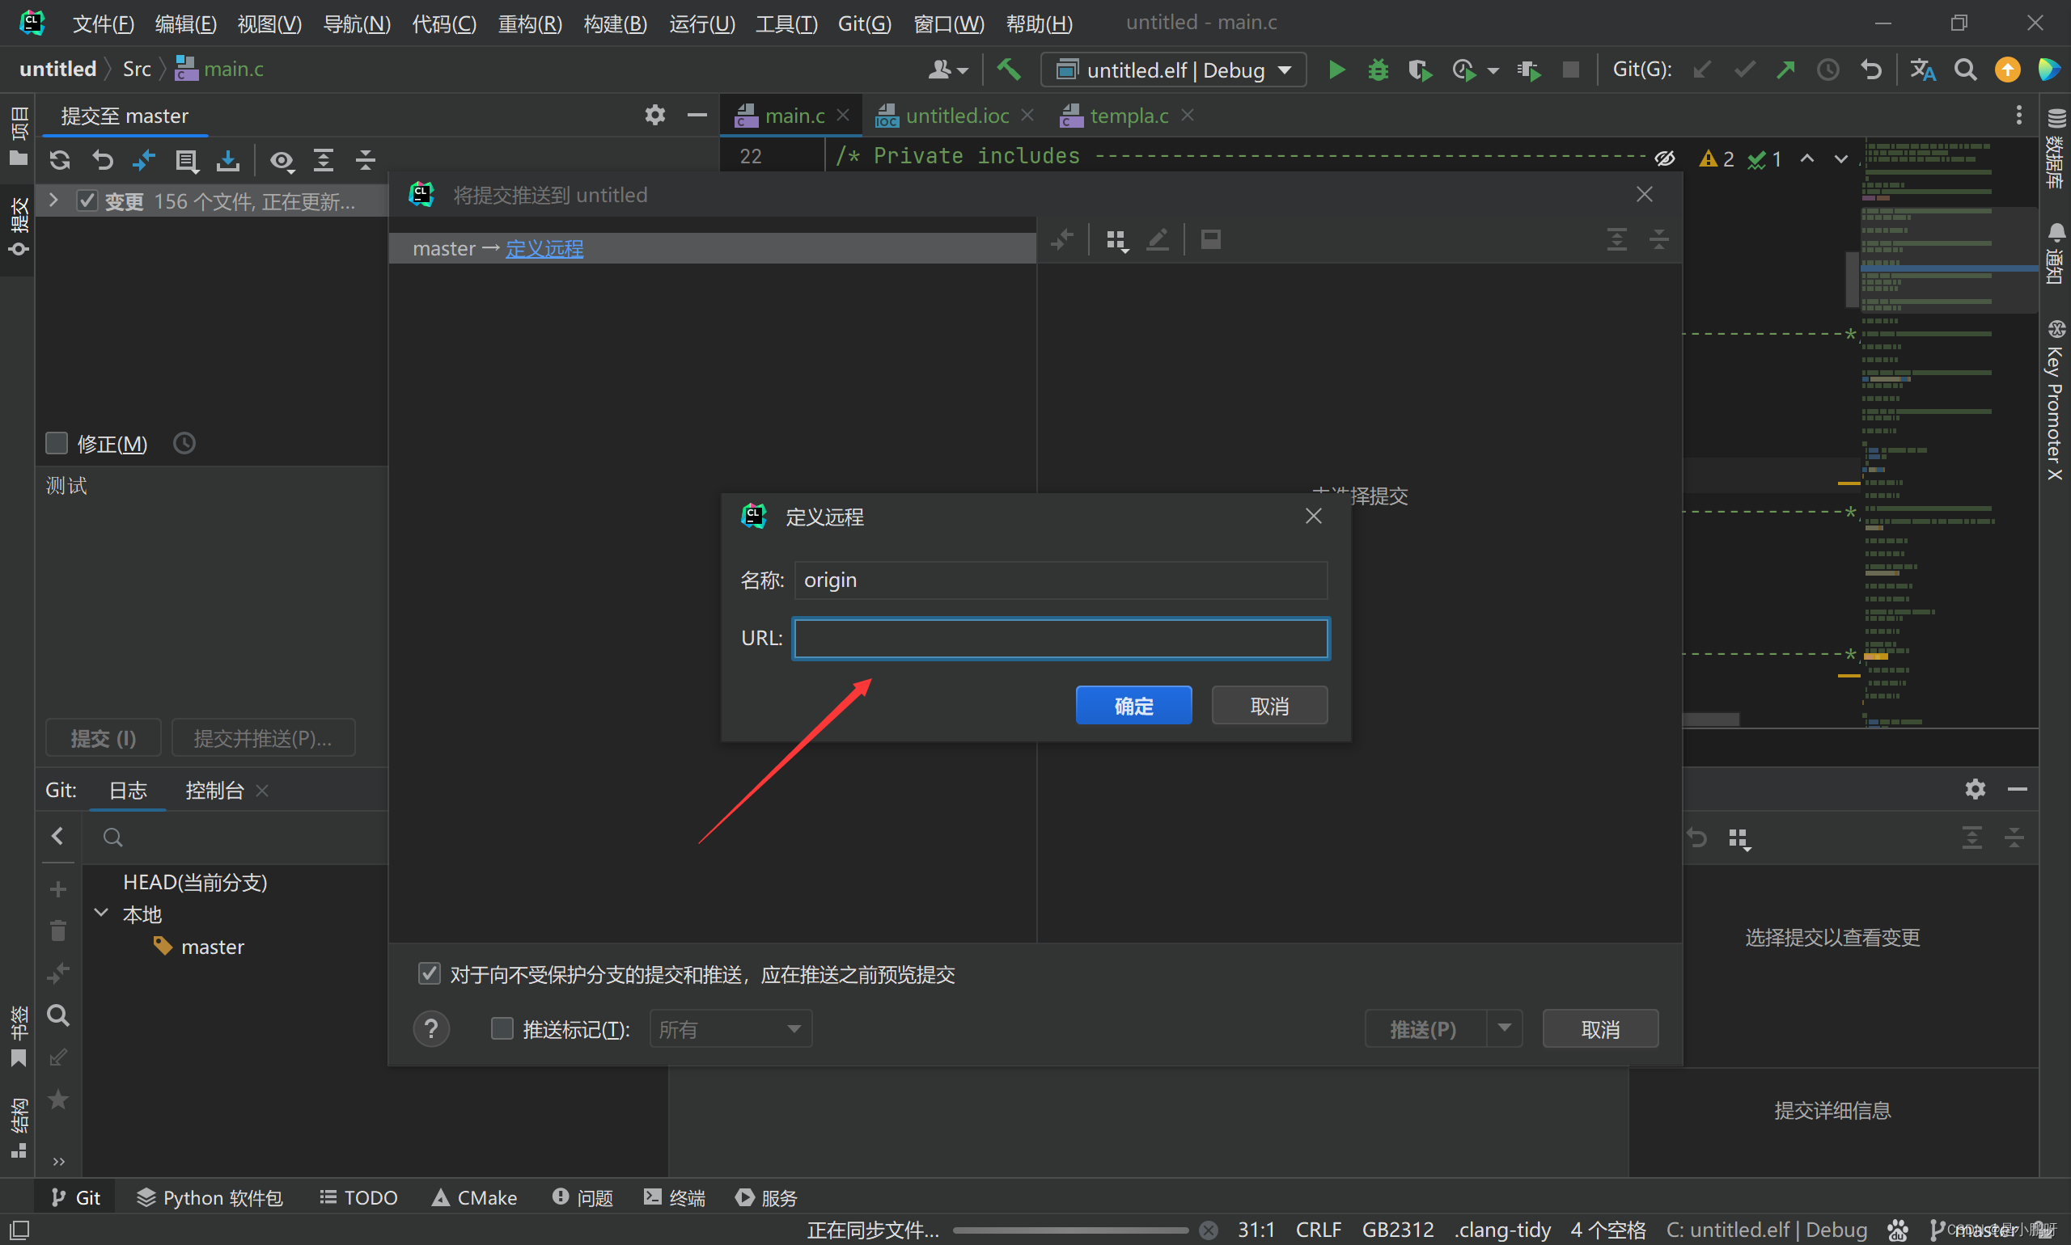Select the 控制台 console tab
The height and width of the screenshot is (1245, 2071).
214,790
